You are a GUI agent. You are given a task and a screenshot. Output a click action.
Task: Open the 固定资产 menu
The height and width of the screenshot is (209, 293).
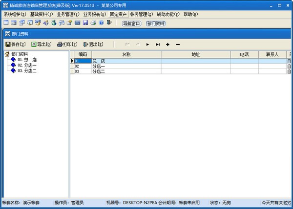pyautogui.click(x=119, y=14)
